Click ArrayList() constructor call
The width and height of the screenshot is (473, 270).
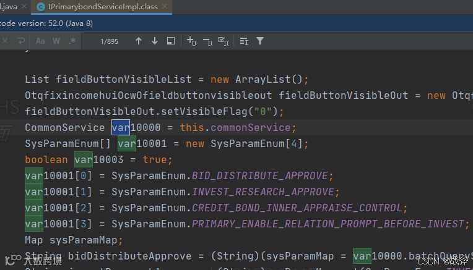(269, 80)
